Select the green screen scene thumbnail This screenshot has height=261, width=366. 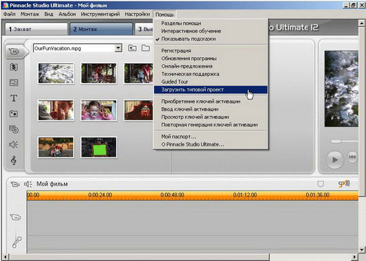[x=99, y=147]
